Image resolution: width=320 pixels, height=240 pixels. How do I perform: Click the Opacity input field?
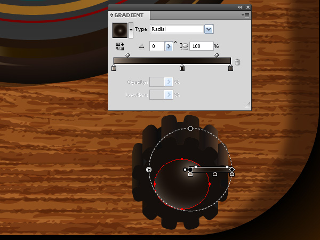[157, 82]
